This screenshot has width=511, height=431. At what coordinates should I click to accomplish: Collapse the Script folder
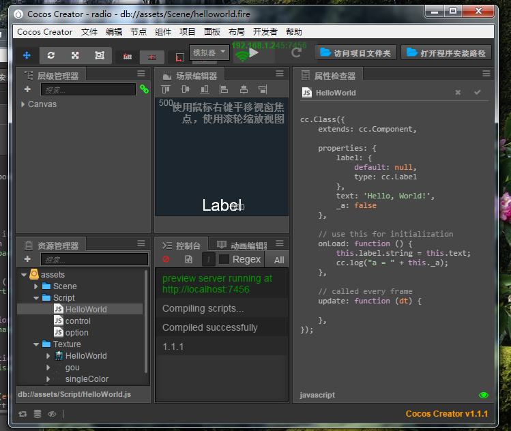point(36,298)
